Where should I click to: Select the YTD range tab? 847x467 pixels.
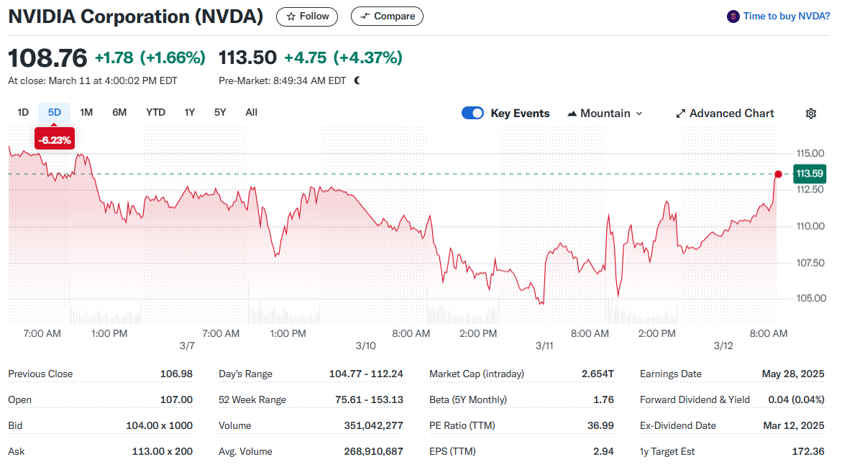[x=155, y=112]
